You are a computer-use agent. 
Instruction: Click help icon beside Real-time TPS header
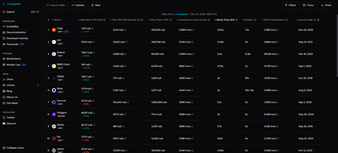104,20
